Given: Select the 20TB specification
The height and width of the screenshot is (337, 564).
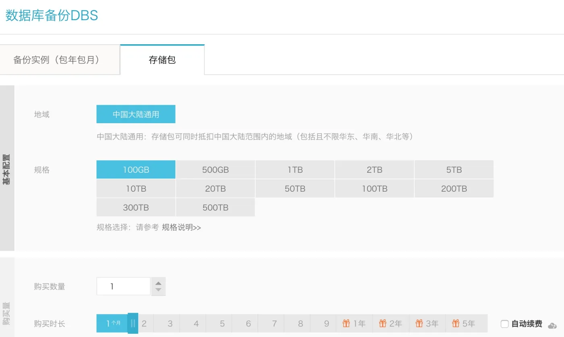Looking at the screenshot, I should 216,188.
